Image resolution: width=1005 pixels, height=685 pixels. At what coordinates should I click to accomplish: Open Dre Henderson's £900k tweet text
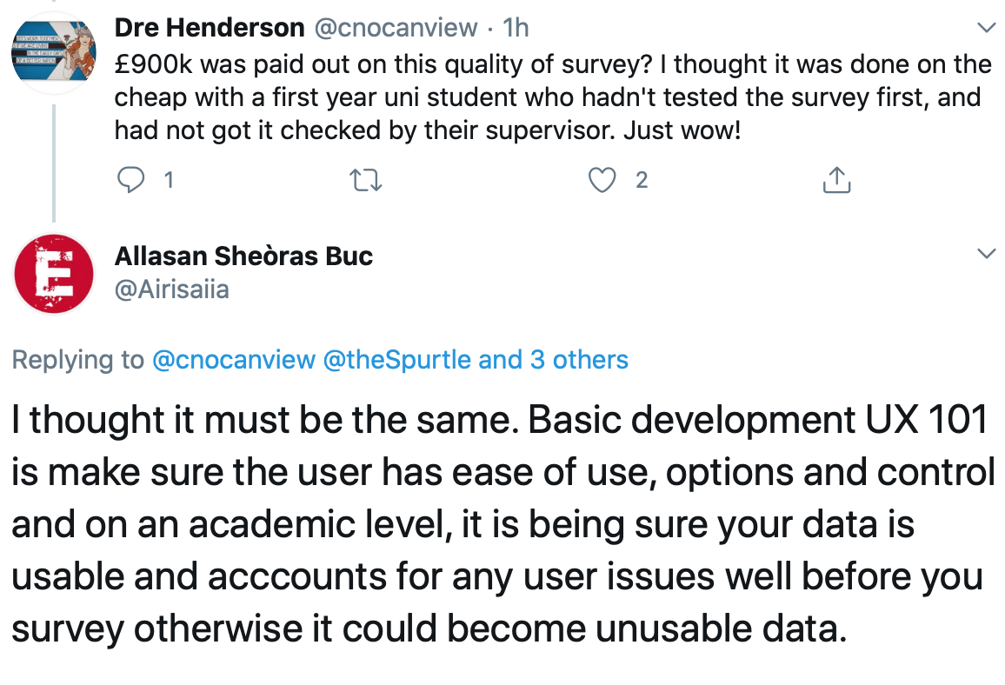coord(553,97)
